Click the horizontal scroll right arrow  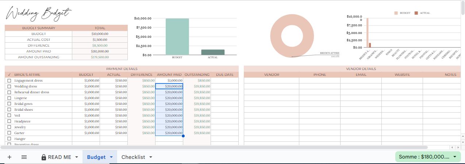(458, 147)
